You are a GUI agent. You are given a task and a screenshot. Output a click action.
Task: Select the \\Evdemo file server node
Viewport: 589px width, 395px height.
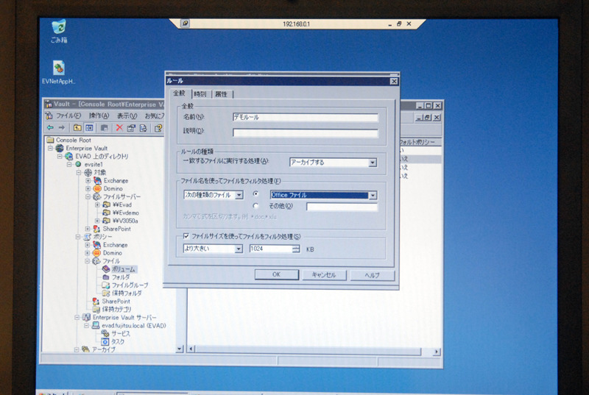click(x=121, y=213)
